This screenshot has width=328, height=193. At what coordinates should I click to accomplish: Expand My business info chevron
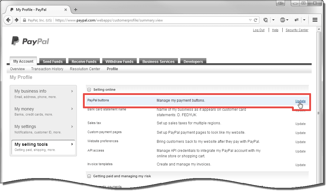(72, 91)
